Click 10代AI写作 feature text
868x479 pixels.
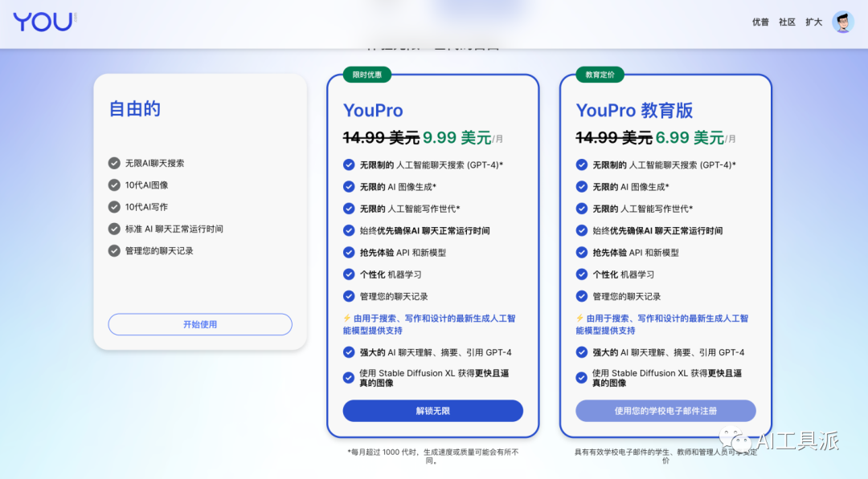pos(147,207)
